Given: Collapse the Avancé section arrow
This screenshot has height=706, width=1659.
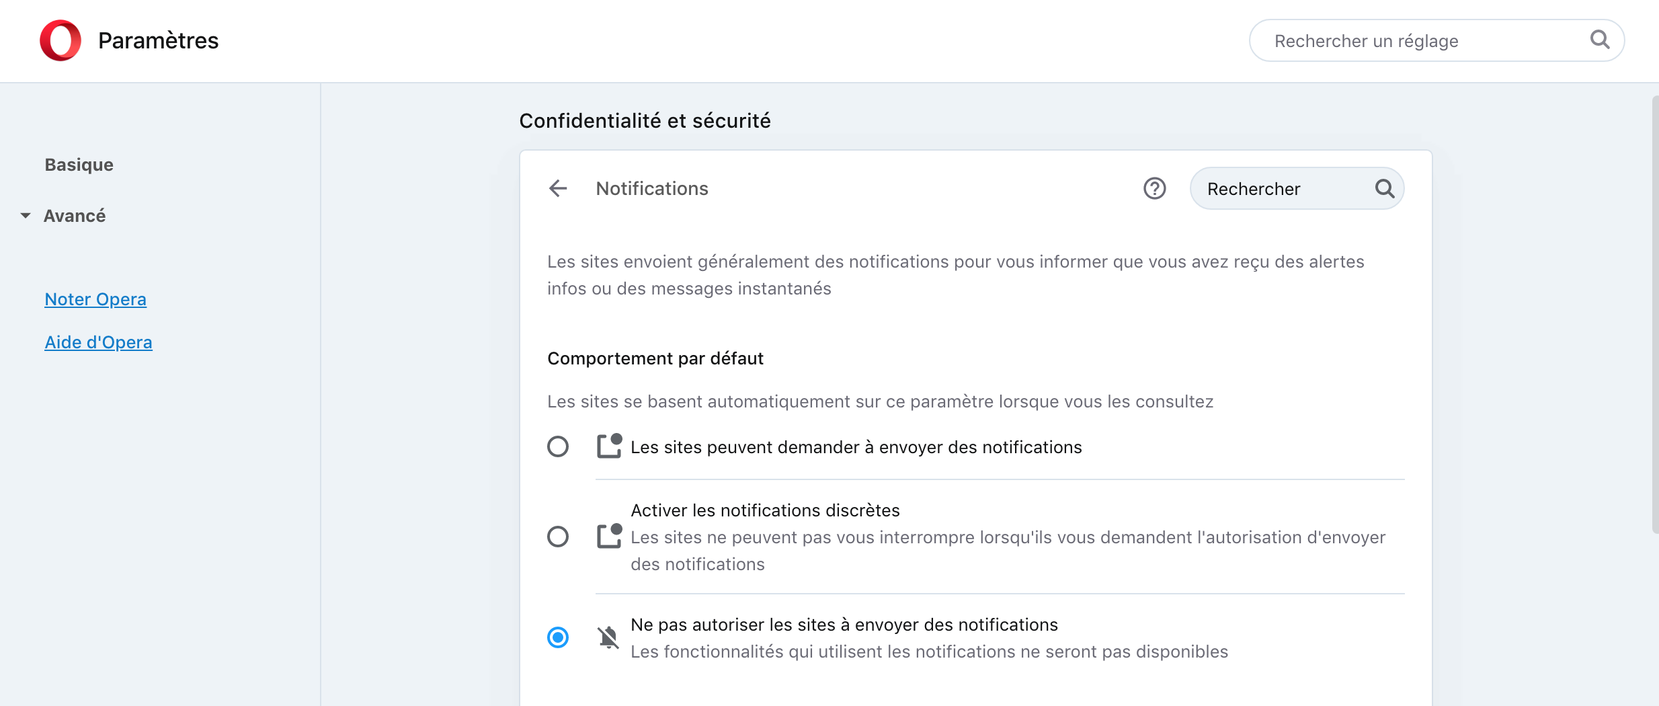Looking at the screenshot, I should (x=26, y=216).
